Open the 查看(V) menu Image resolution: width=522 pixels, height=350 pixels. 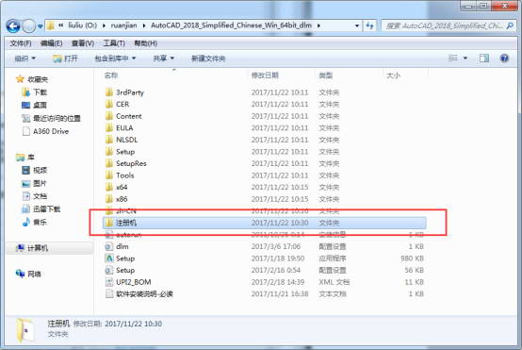tap(83, 43)
